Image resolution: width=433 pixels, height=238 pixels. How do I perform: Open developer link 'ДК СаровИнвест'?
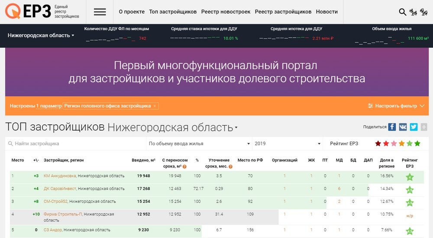pos(60,189)
